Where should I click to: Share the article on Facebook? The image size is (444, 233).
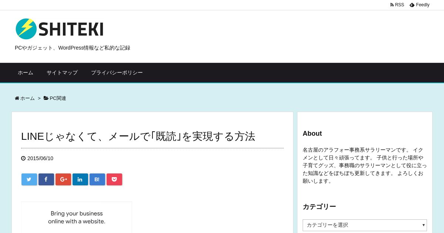(46, 179)
